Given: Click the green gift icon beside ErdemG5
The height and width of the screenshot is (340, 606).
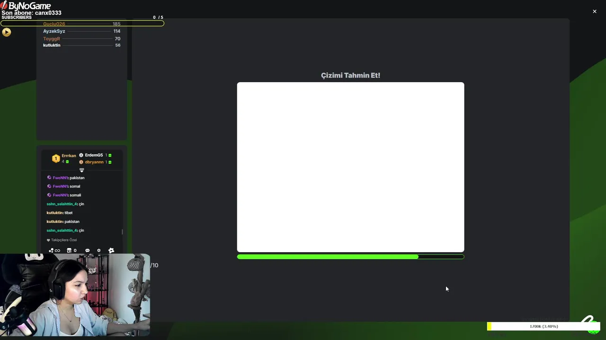Looking at the screenshot, I should 110,155.
